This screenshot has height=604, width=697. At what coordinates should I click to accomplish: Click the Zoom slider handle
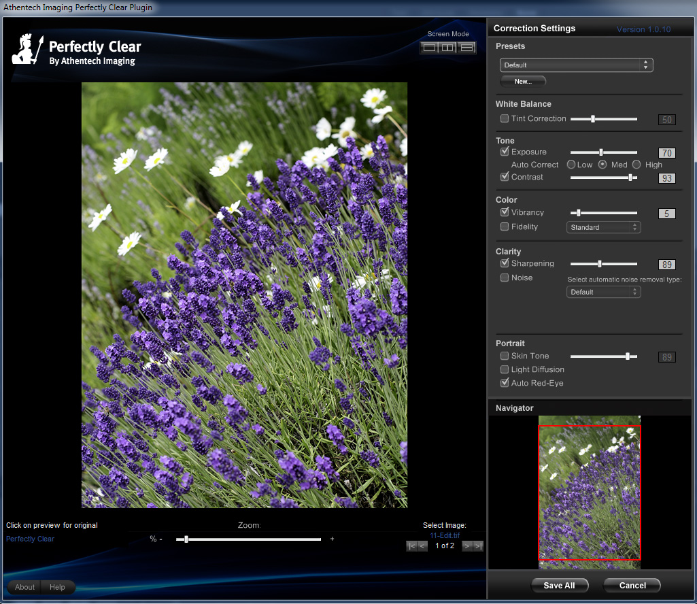point(186,539)
